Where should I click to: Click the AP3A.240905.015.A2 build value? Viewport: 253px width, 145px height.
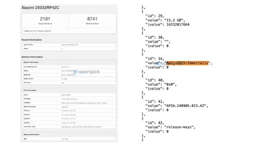185,106
